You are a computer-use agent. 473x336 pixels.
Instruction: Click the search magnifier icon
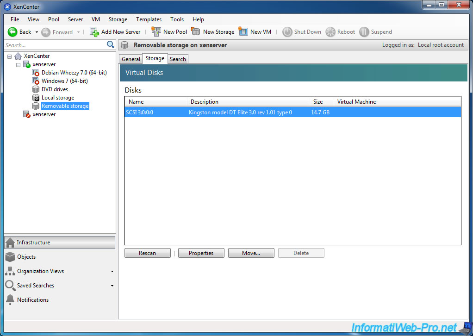click(x=111, y=45)
